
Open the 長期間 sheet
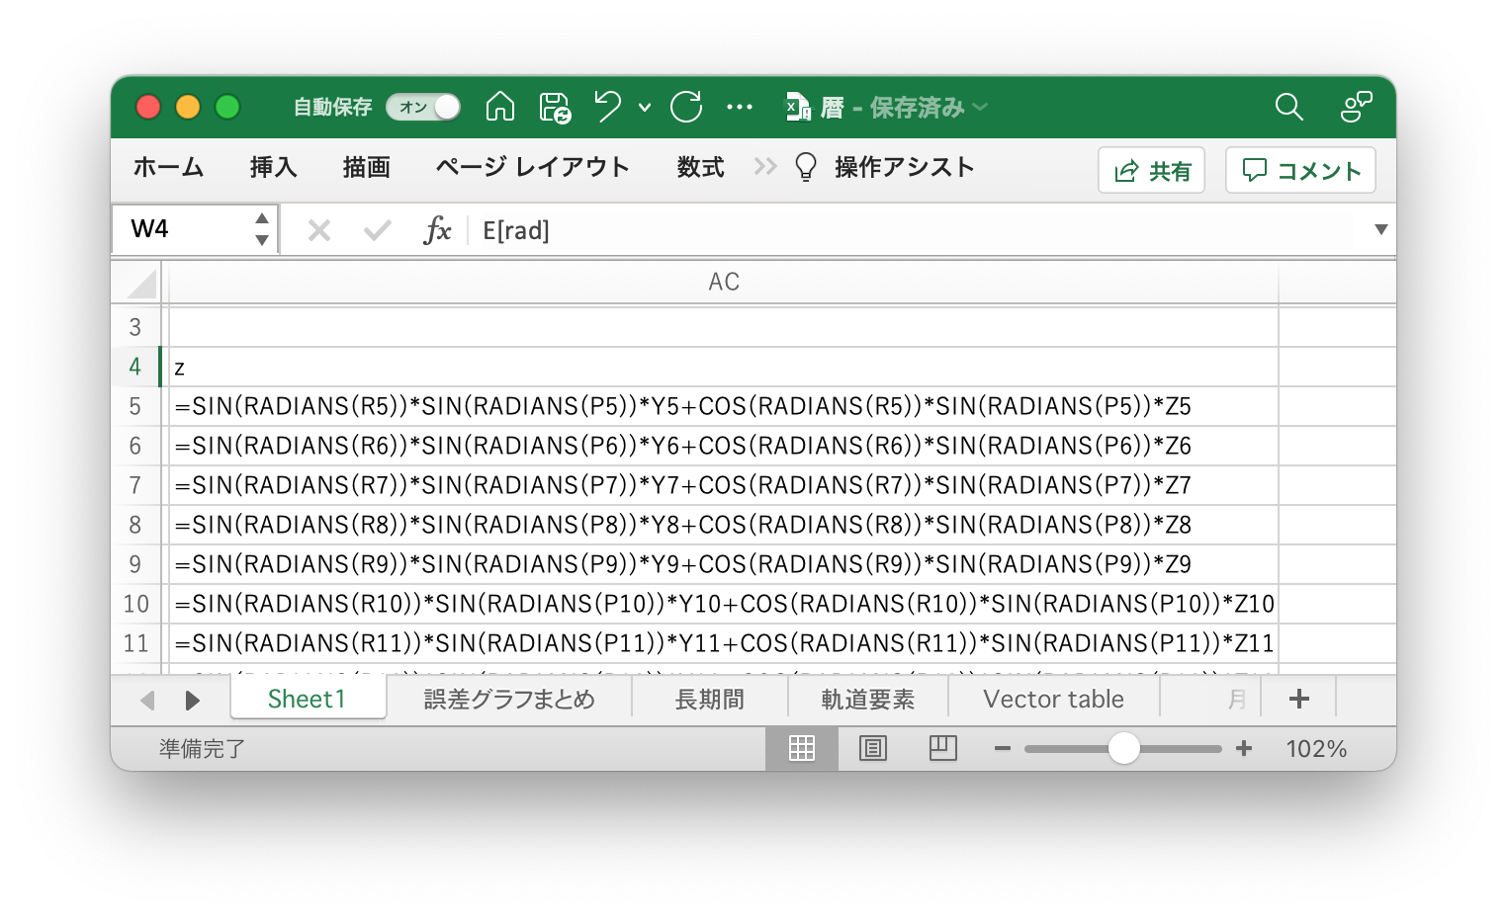(709, 699)
